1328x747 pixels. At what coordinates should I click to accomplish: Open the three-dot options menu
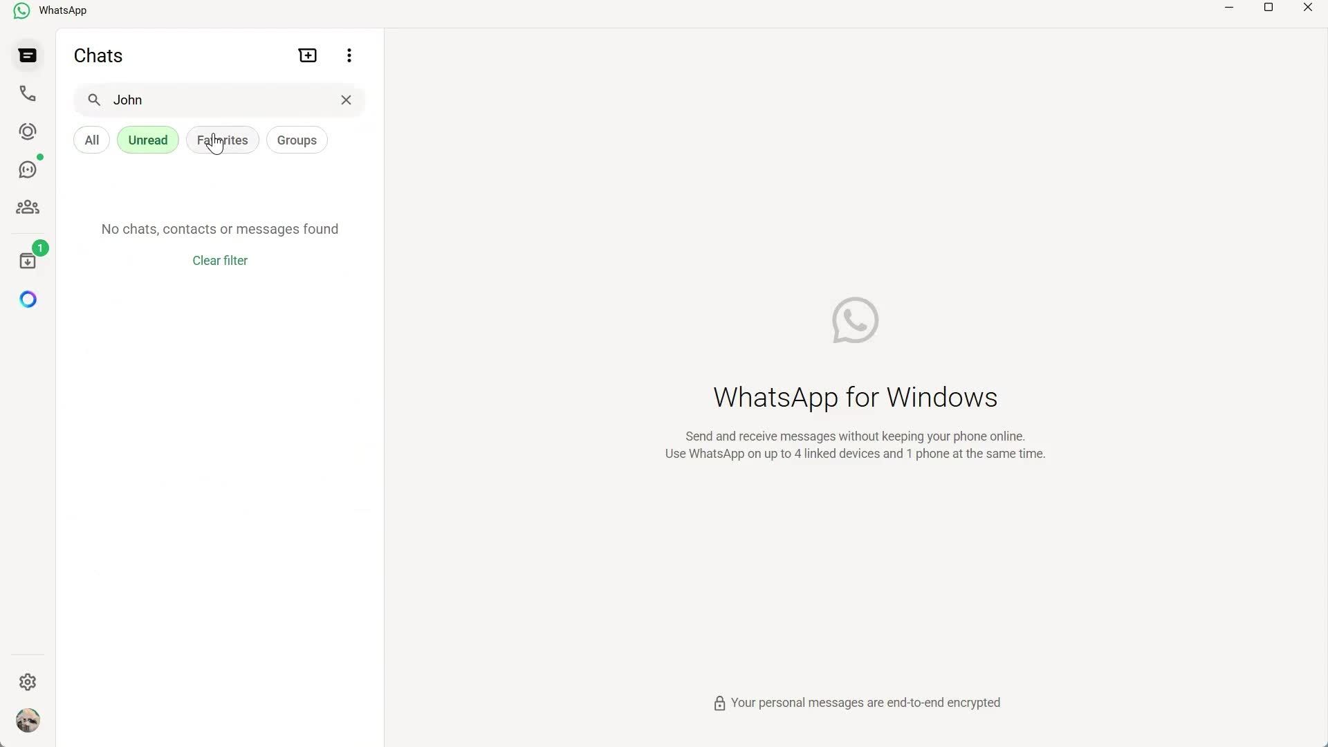click(x=349, y=55)
